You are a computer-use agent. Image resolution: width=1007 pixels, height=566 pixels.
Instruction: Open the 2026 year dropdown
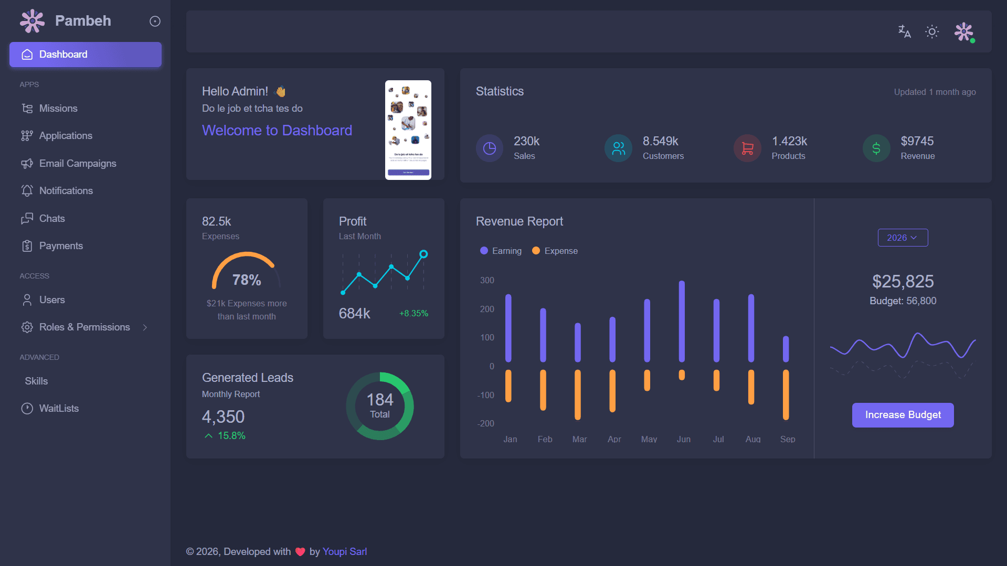coord(903,238)
